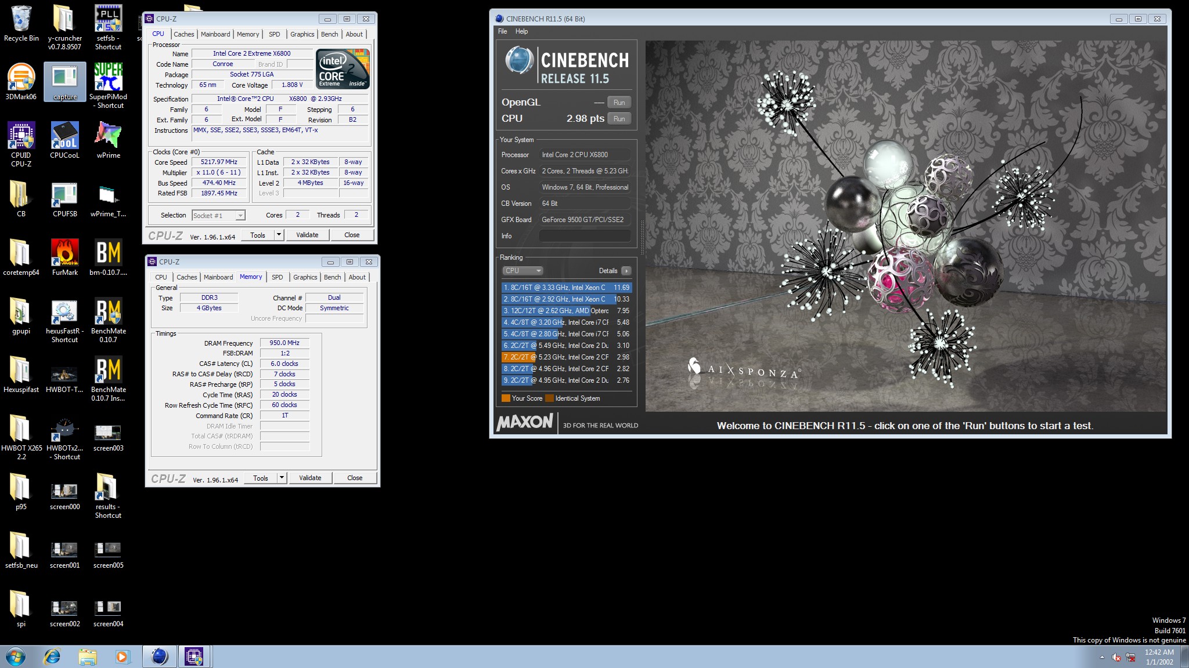Expand ranking Details arrow in Cinebench

pos(626,271)
